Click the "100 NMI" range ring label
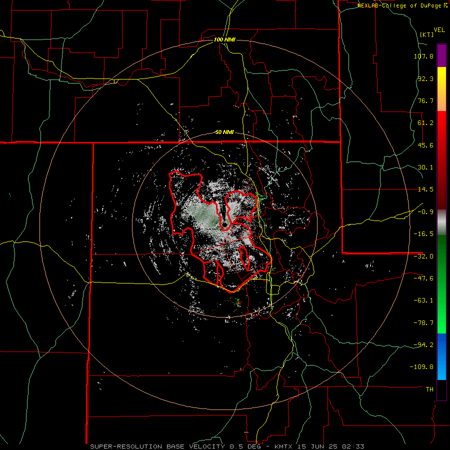The height and width of the screenshot is (450, 450). (x=224, y=39)
